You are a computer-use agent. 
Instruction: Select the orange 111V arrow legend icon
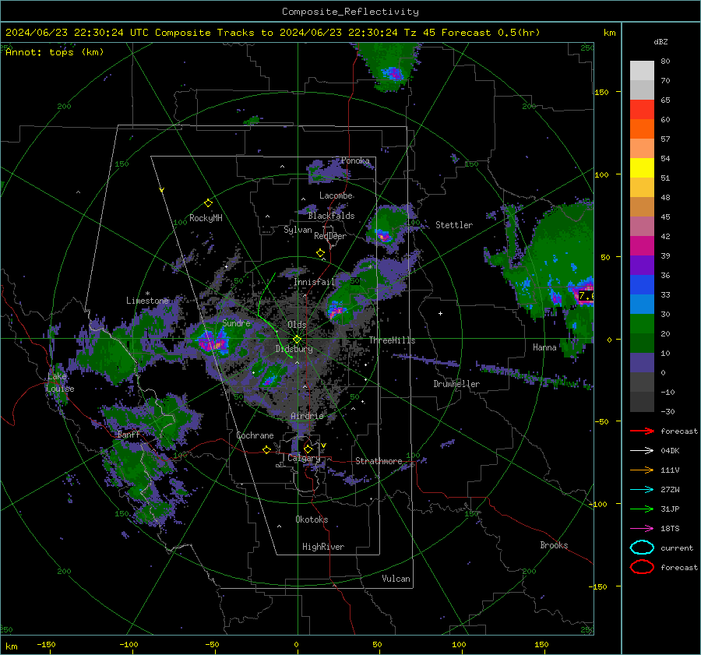(642, 470)
